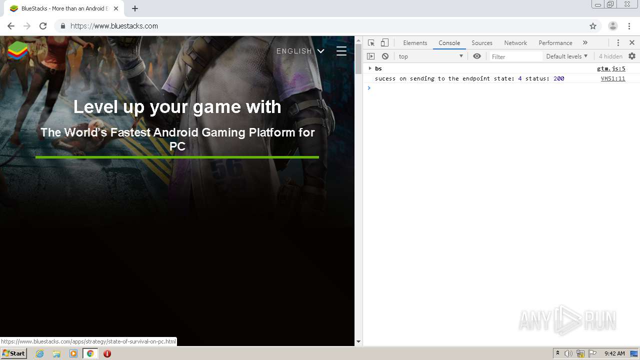Open the JavaScript context 'top' dropdown
The height and width of the screenshot is (360, 640).
(431, 56)
